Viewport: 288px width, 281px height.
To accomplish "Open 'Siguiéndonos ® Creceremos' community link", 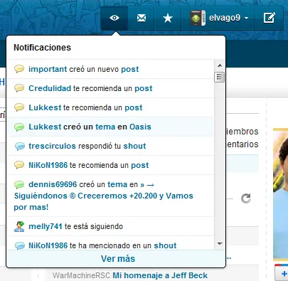I will (103, 196).
